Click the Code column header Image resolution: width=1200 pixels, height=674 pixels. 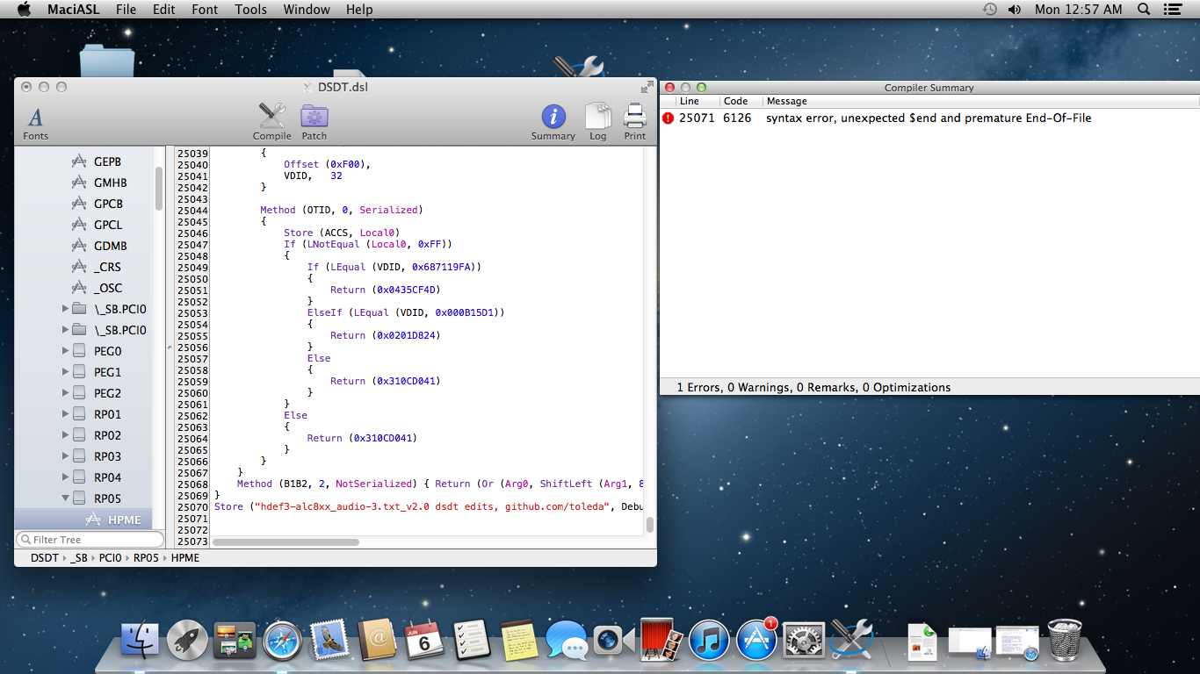point(735,101)
